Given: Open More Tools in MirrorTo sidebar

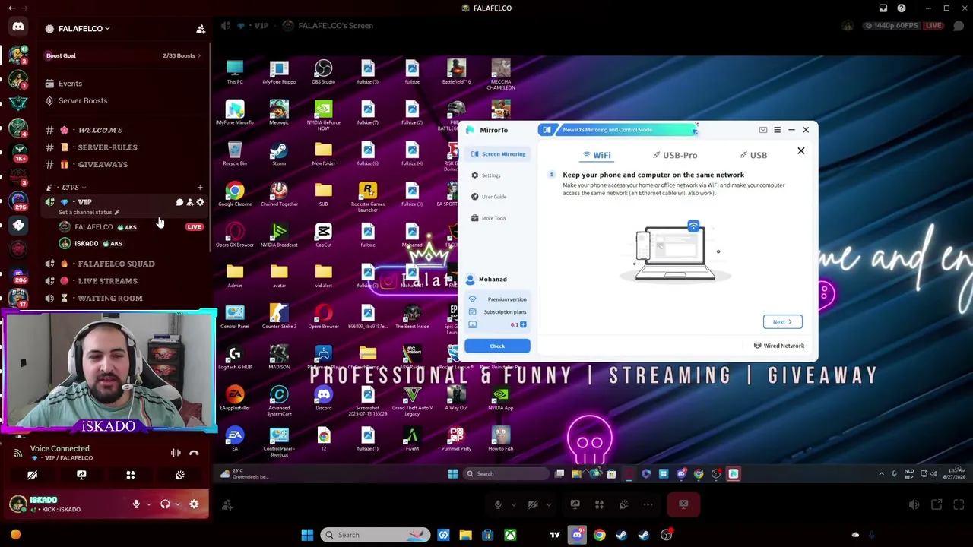Looking at the screenshot, I should 489,218.
